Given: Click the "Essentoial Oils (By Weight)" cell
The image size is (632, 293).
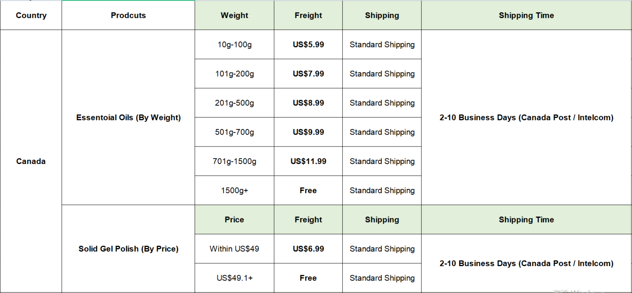Looking at the screenshot, I should pos(128,118).
